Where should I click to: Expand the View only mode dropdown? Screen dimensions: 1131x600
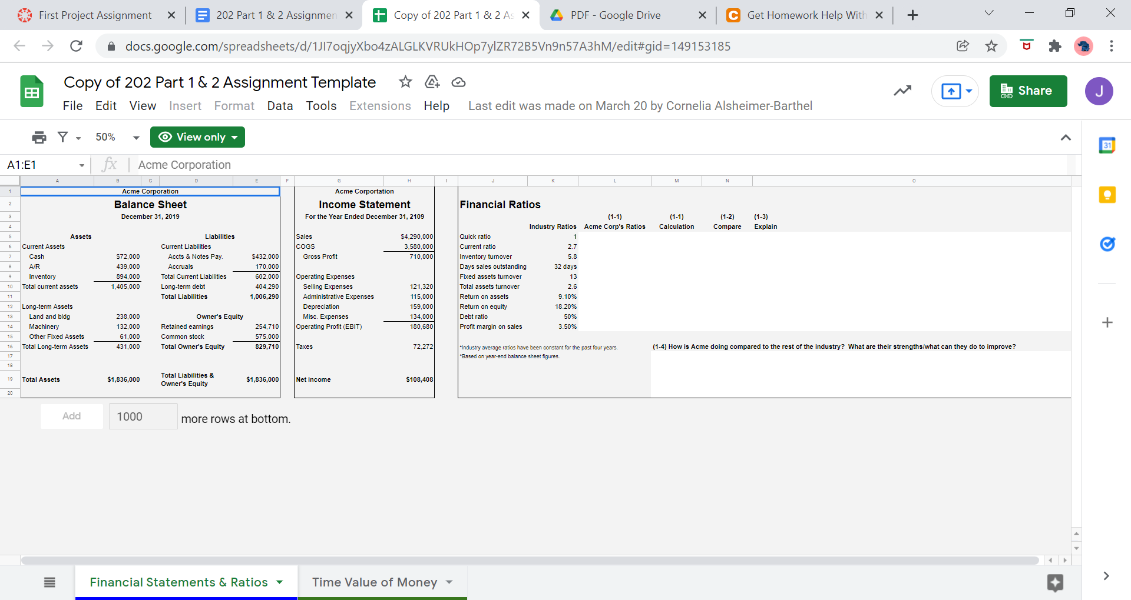[197, 136]
